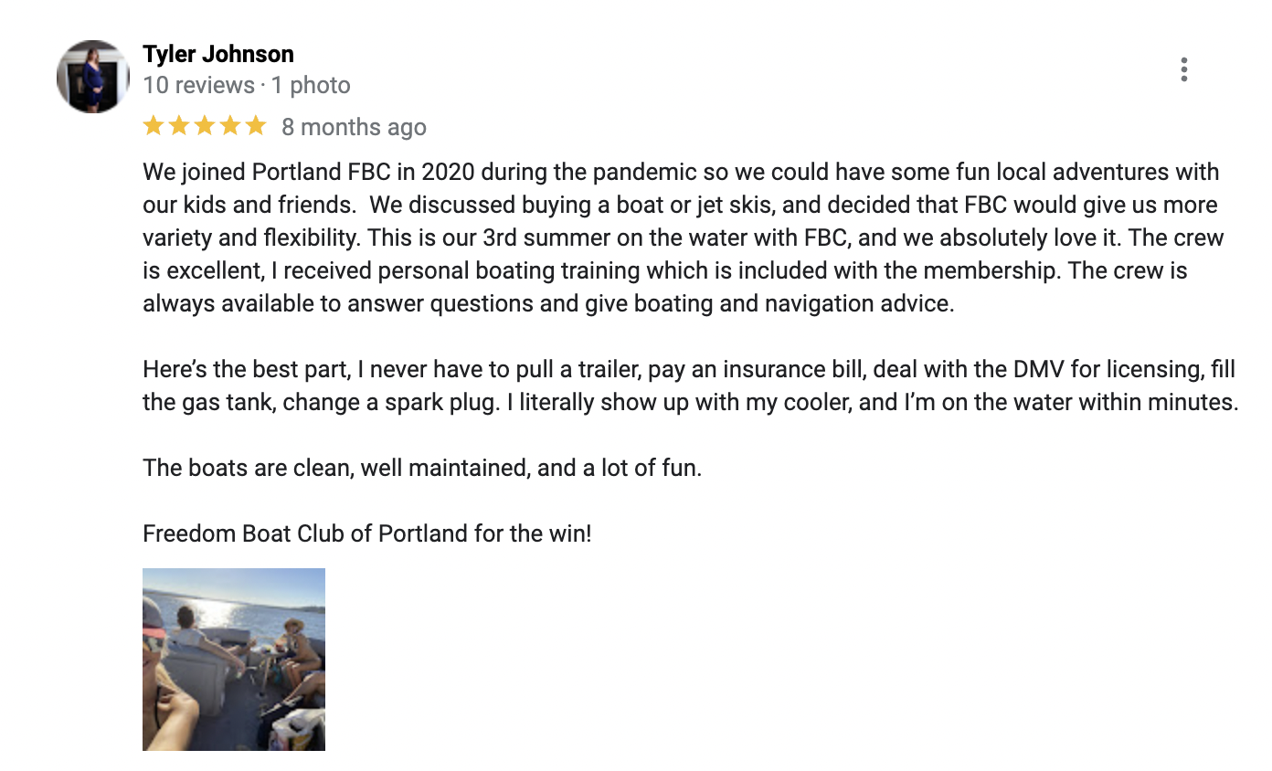
Task: Click the first gold rating star
Action: pos(154,126)
